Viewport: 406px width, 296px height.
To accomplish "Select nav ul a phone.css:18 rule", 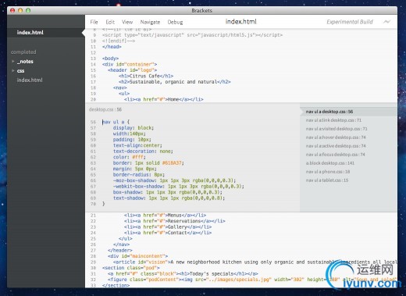I will pos(328,172).
